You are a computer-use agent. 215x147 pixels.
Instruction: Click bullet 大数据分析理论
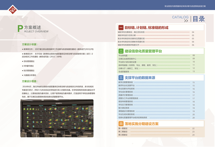click(29, 75)
